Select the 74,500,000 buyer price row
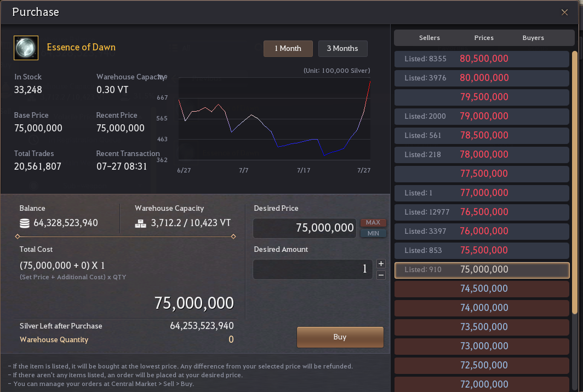The image size is (583, 392). click(482, 289)
